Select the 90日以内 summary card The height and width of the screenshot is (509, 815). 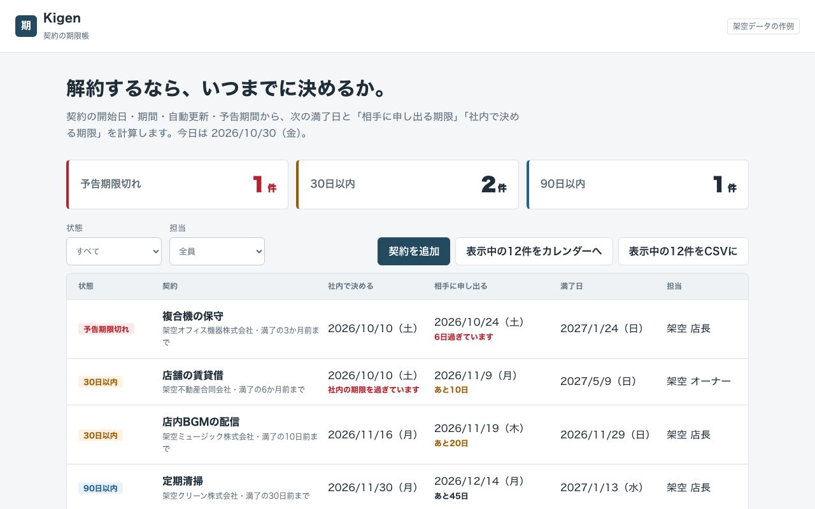[637, 185]
